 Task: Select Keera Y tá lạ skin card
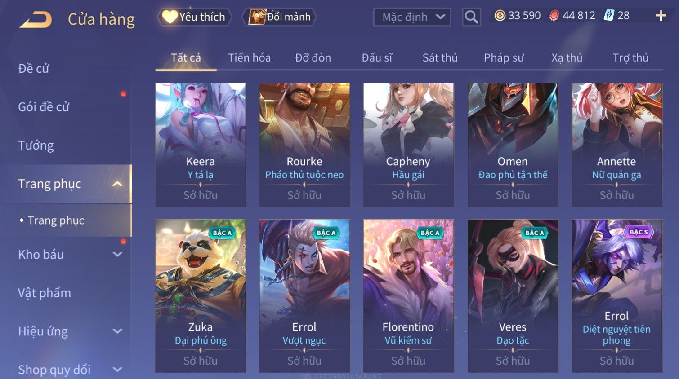coord(201,145)
